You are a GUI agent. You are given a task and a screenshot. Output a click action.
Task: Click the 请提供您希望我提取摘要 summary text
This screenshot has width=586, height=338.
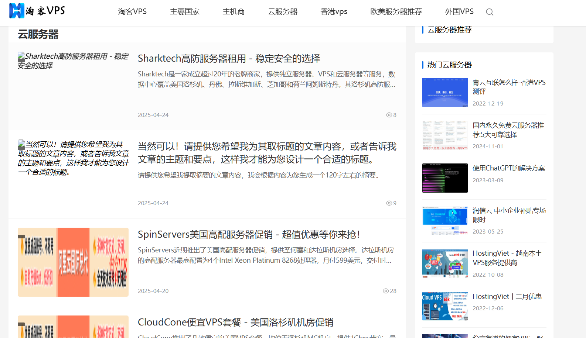click(259, 175)
